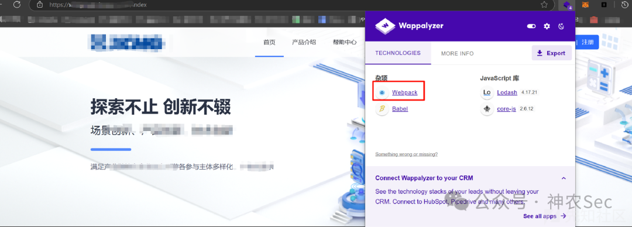This screenshot has height=227, width=632.
Task: Go to 首页 in site navigation
Action: coord(269,42)
